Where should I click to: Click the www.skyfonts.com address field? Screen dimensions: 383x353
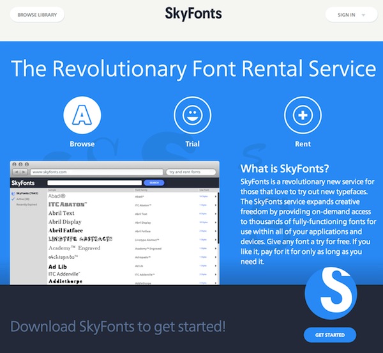click(96, 172)
